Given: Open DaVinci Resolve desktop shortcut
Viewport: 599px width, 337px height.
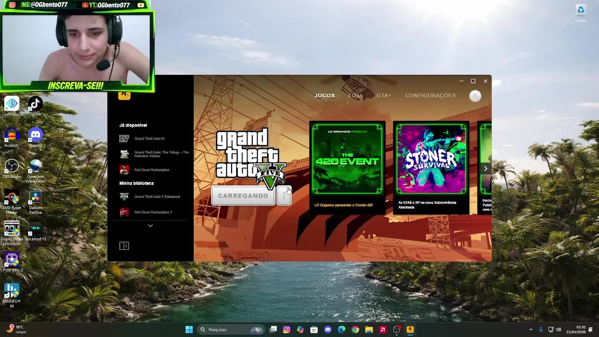Looking at the screenshot, I should click(x=35, y=202).
